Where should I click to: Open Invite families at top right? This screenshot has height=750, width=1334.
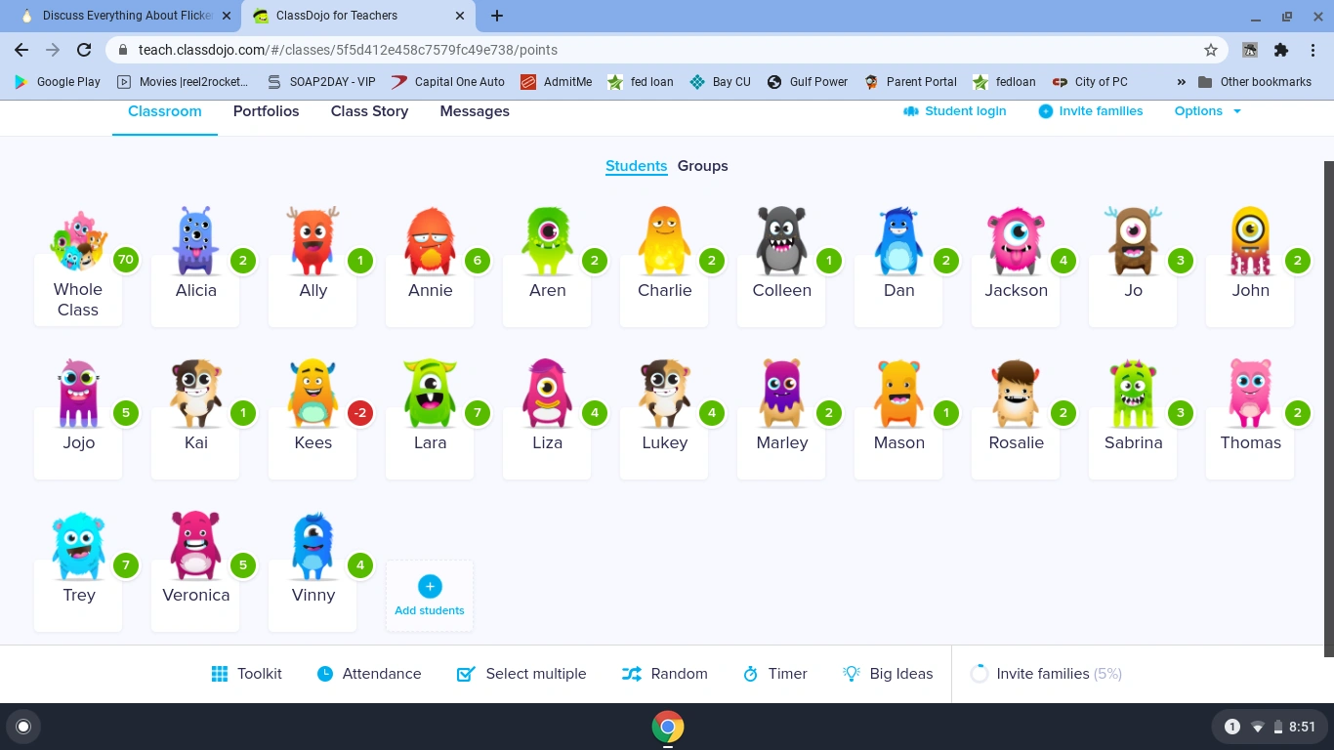[x=1091, y=110]
